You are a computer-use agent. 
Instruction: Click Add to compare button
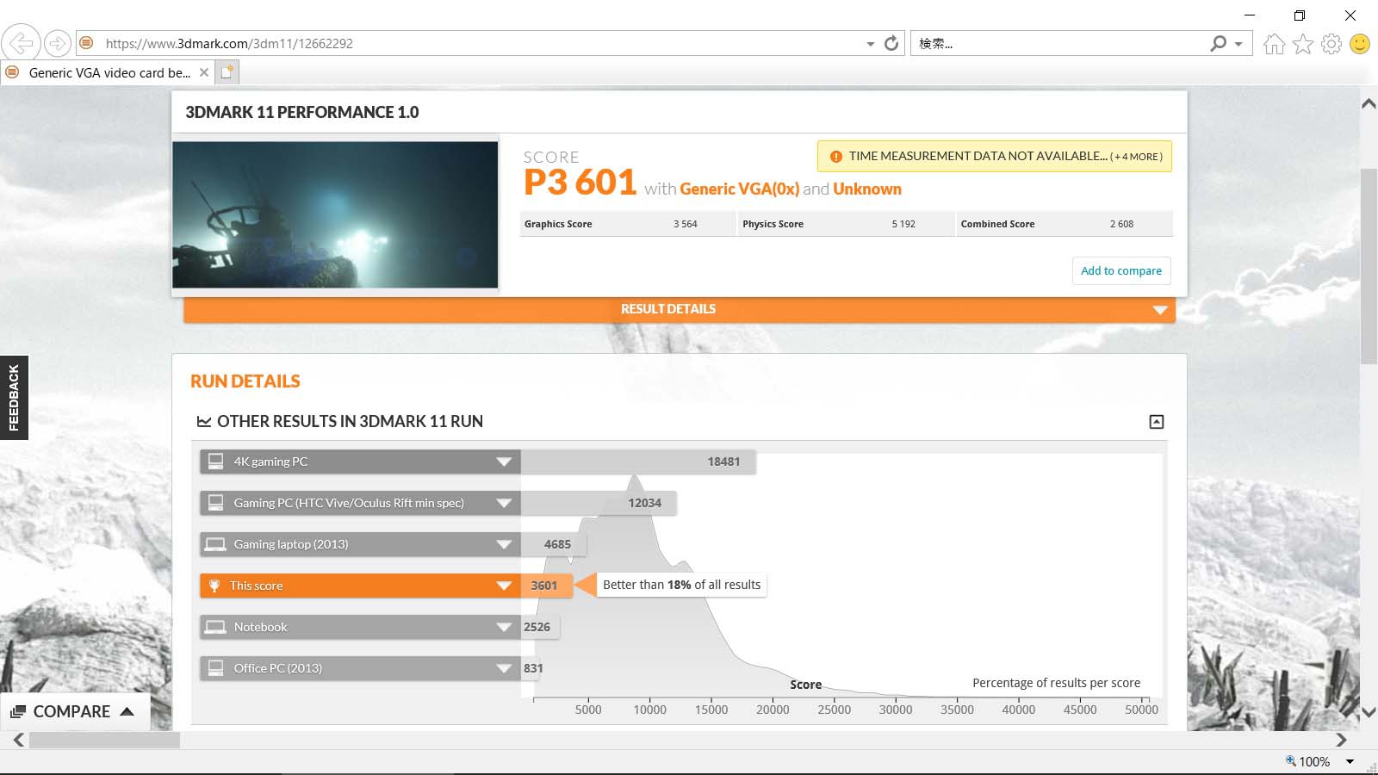pos(1121,270)
